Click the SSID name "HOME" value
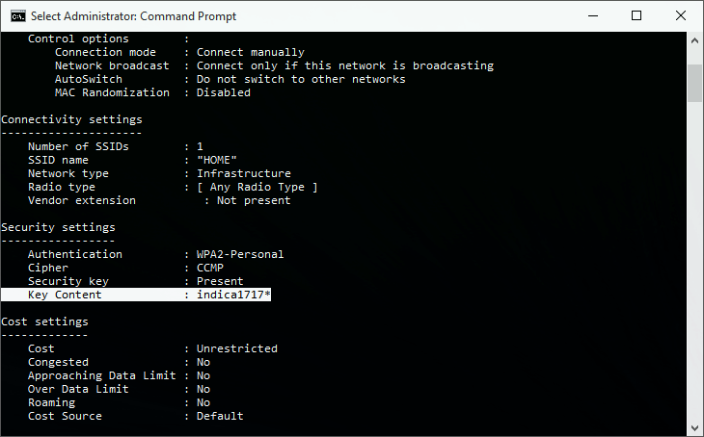This screenshot has width=704, height=437. coord(217,160)
